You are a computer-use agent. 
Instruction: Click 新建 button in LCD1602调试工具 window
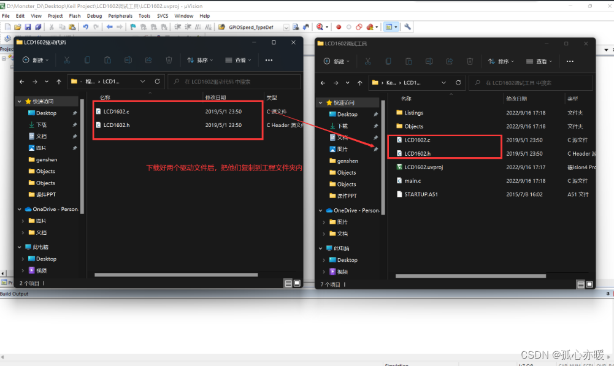click(x=336, y=61)
